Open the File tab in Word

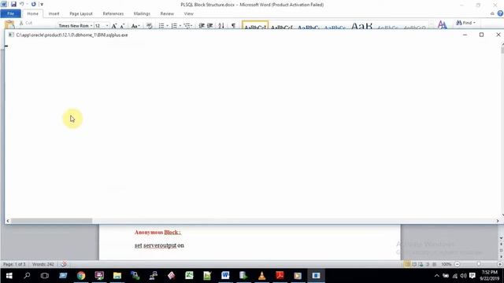pos(10,13)
